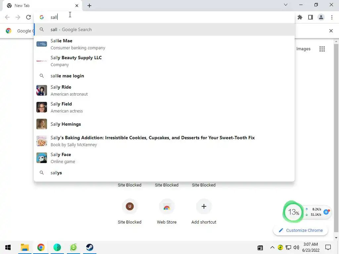Pick the sallys search suggestion
The image size is (339, 254).
click(164, 173)
